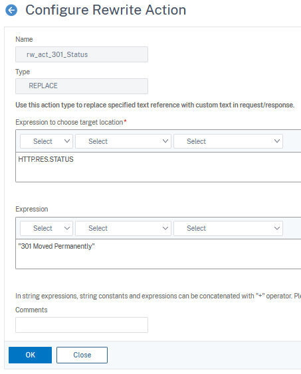Screen dimensions: 301x374
Task: Click the Type label text
Action: click(x=23, y=72)
